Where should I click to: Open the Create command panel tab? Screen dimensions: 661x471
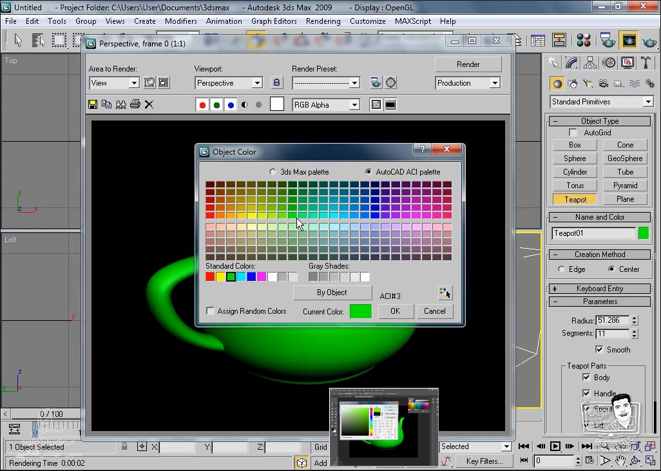[x=553, y=63]
